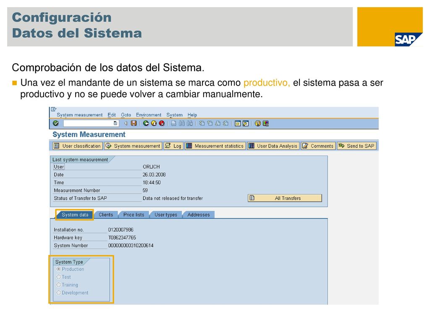The image size is (430, 322).
Task: Click the window menu icon above menu bar
Action: [x=54, y=109]
